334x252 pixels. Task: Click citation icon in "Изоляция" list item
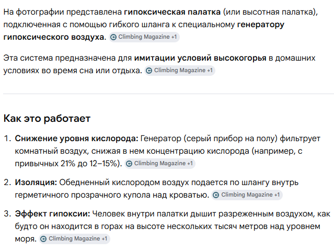(216, 195)
